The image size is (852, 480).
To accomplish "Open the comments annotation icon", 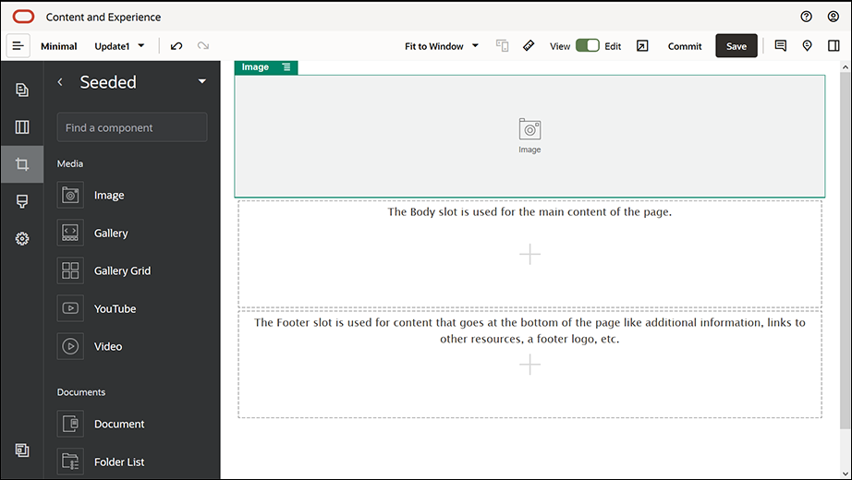I will 780,46.
